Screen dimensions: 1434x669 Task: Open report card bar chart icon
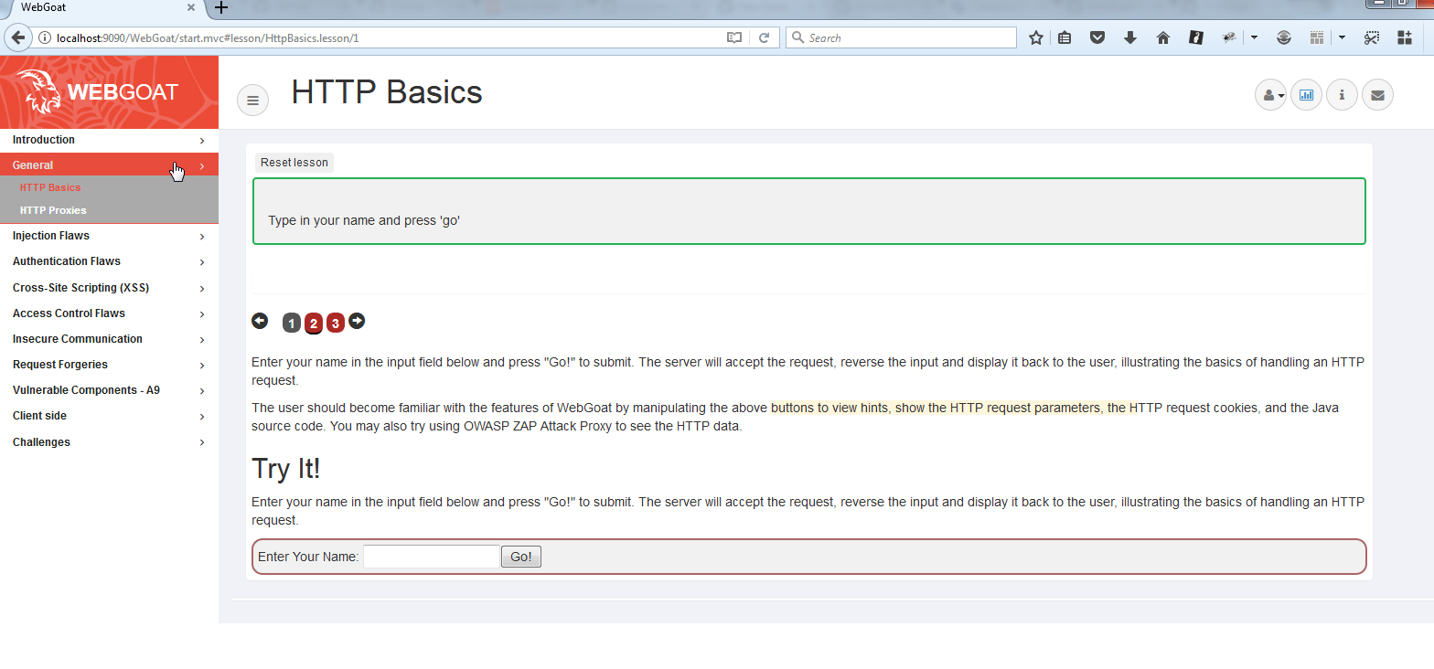point(1306,94)
